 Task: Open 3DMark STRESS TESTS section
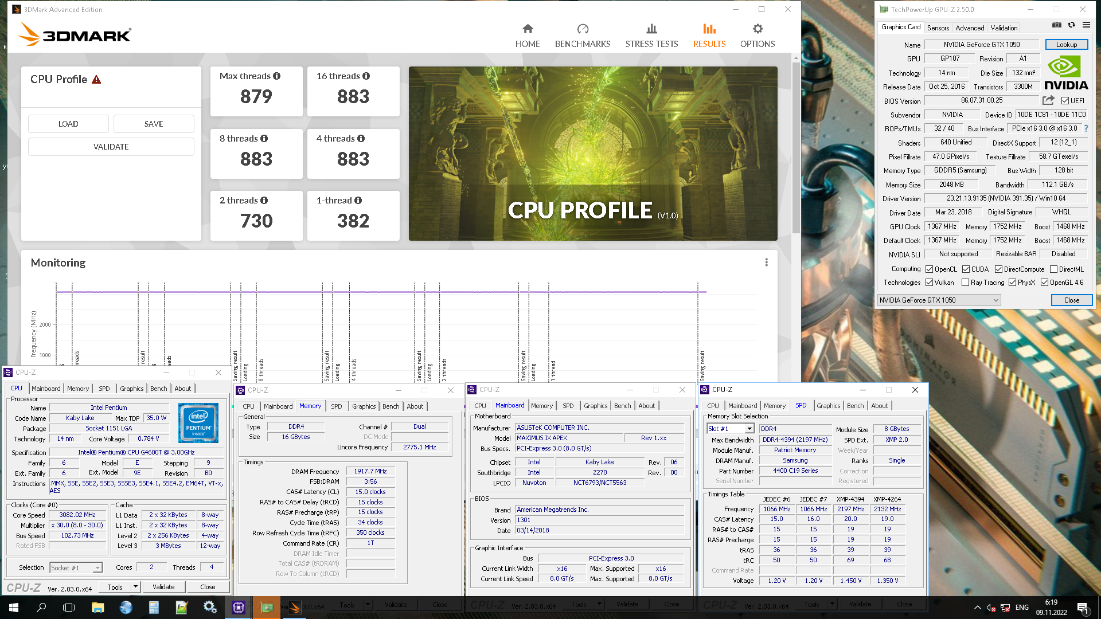651,36
